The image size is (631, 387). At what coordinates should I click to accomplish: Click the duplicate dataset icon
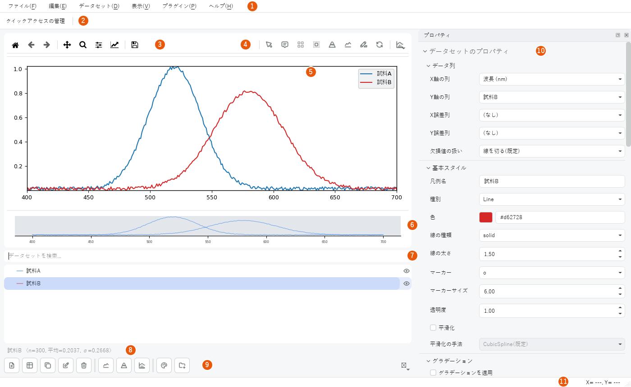coord(48,365)
